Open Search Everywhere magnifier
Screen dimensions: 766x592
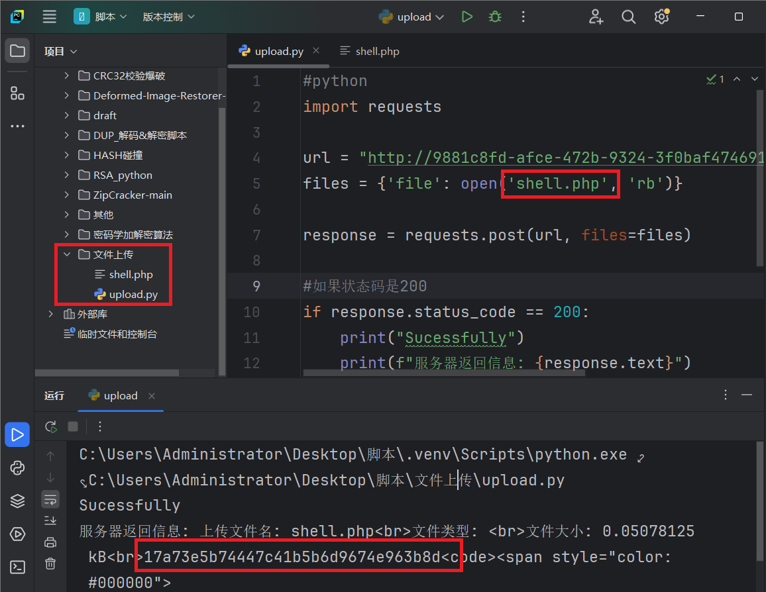[628, 17]
